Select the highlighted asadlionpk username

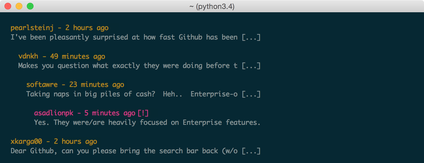[x=53, y=113]
